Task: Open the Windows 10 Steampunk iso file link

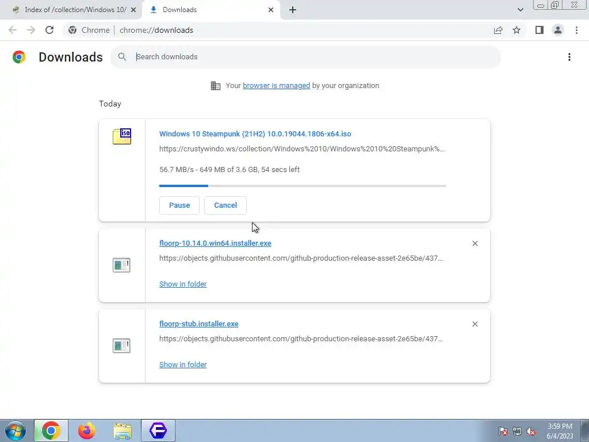Action: (255, 134)
